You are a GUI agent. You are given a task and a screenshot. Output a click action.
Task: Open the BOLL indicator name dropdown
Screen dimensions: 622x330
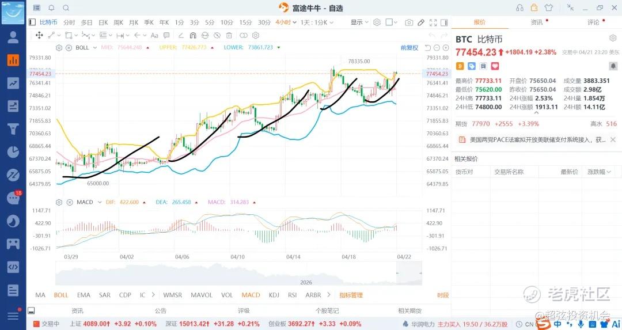tap(86, 48)
